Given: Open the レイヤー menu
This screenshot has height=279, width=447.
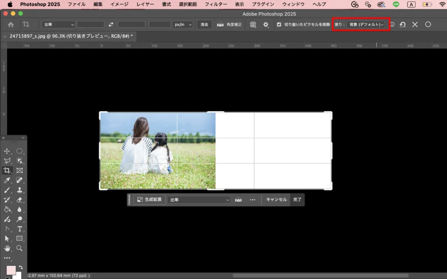Looking at the screenshot, I should pos(145,4).
